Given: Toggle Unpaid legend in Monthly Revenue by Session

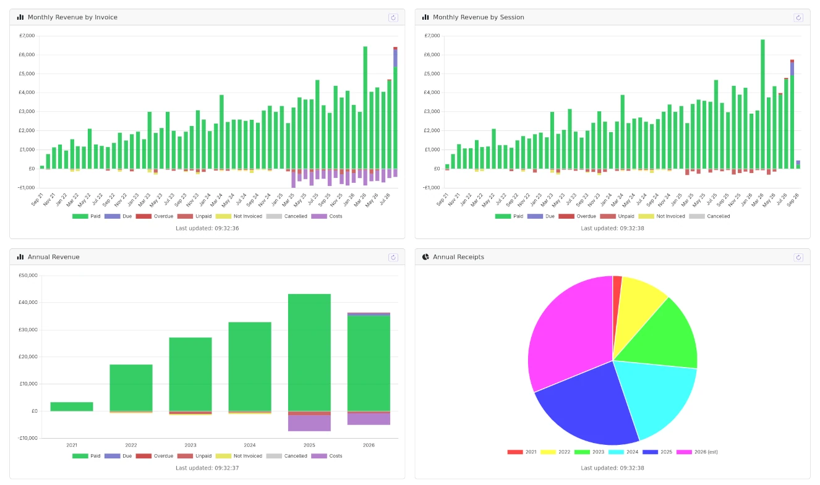Looking at the screenshot, I should (x=617, y=216).
